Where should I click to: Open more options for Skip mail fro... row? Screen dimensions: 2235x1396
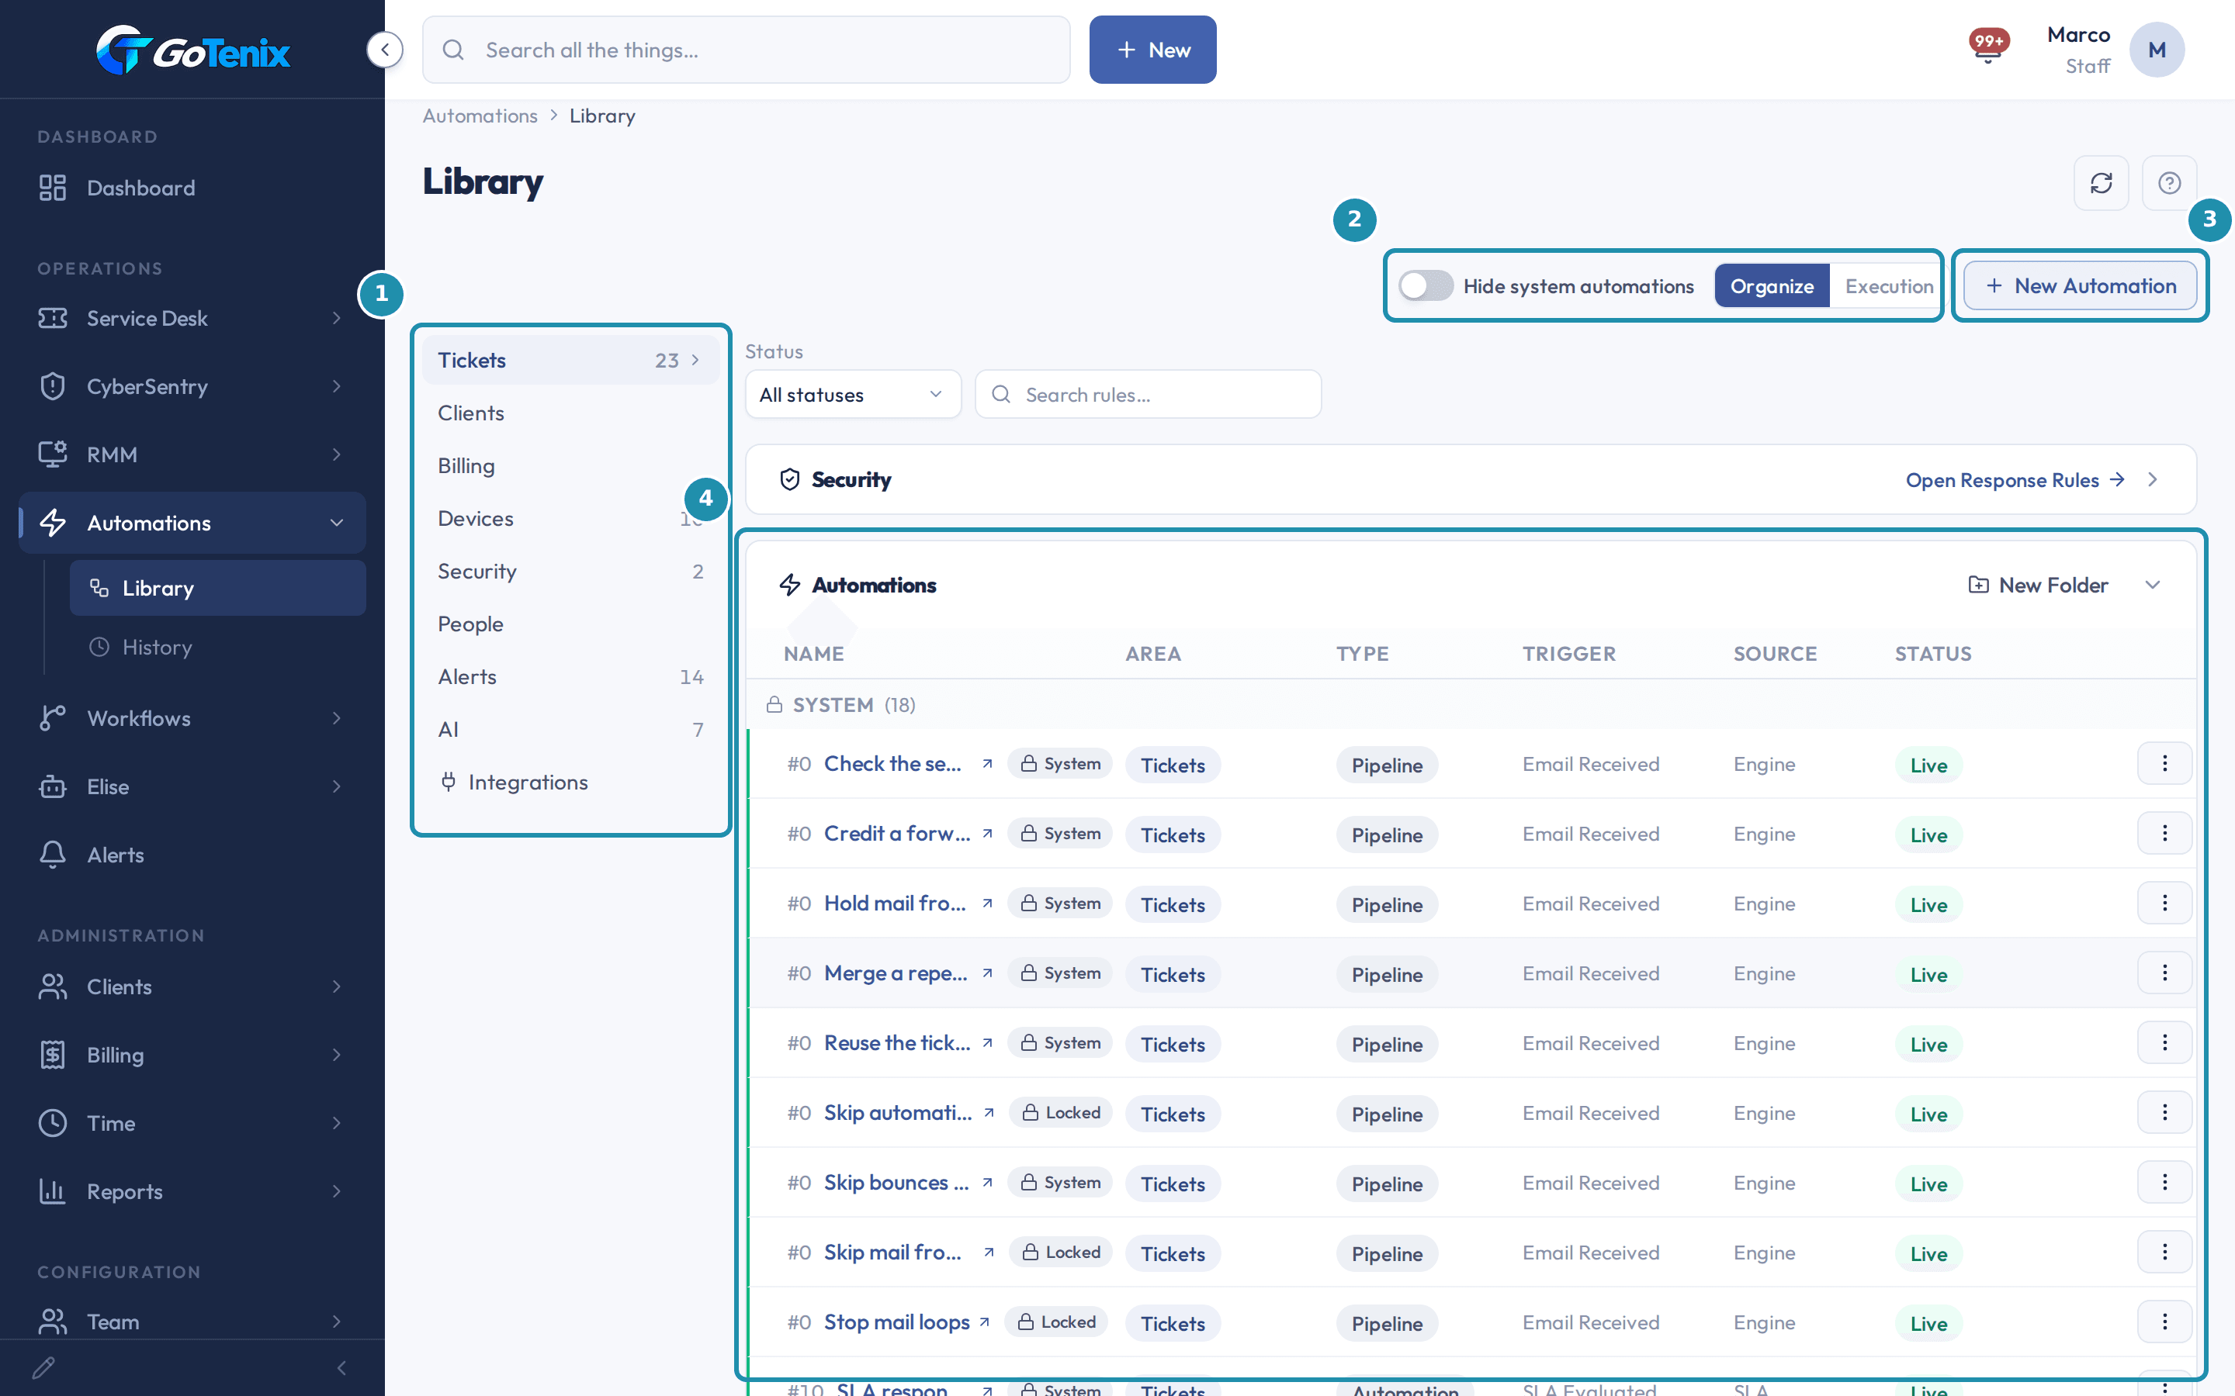(x=2164, y=1253)
